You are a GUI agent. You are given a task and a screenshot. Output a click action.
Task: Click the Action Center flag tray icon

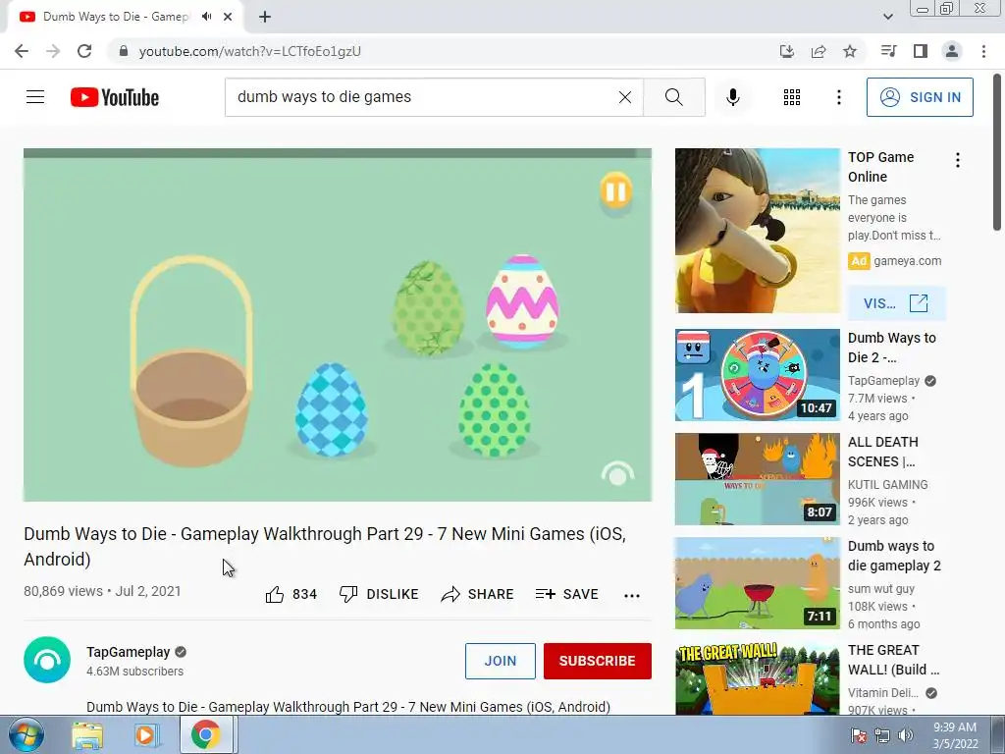(x=858, y=735)
